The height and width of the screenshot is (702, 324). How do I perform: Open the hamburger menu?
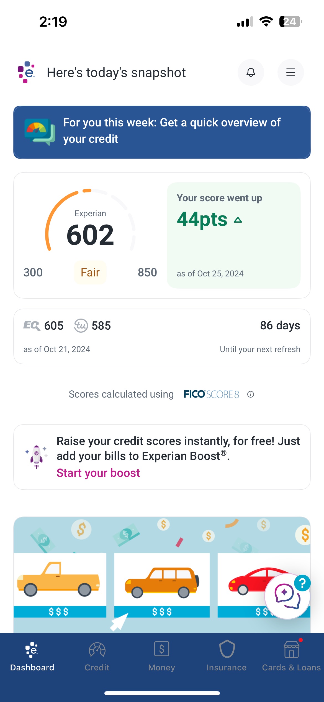(290, 72)
